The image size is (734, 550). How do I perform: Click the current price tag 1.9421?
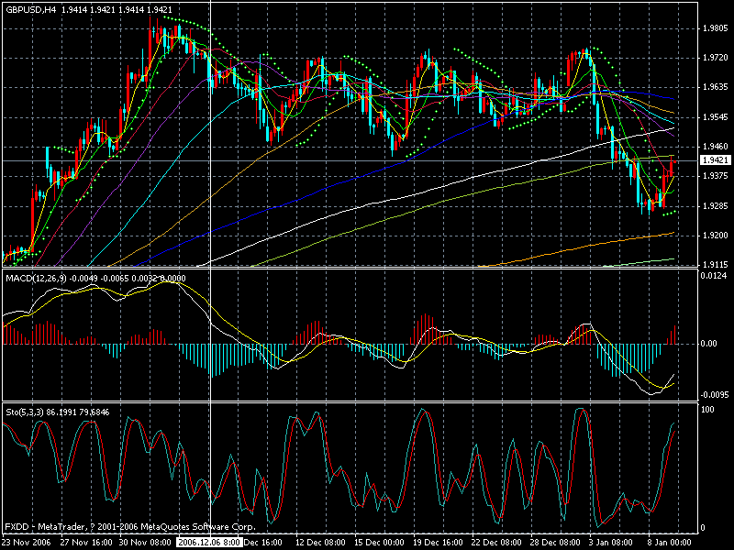[714, 160]
